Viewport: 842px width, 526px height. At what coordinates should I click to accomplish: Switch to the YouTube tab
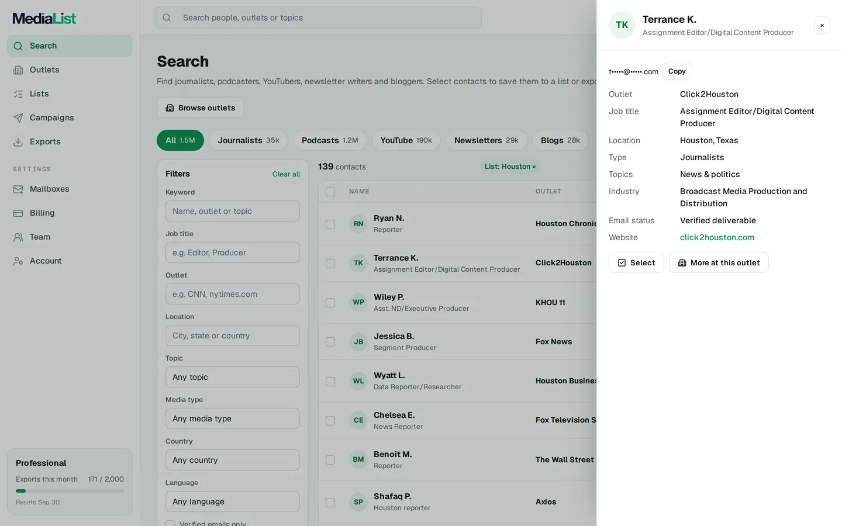pos(406,140)
